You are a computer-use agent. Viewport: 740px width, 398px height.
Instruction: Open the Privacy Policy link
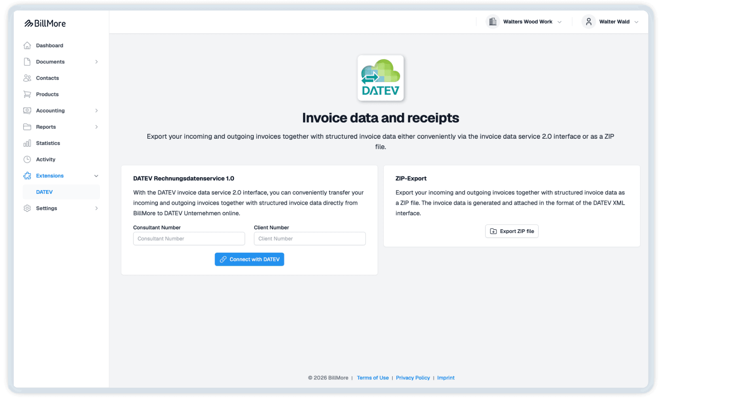tap(413, 378)
